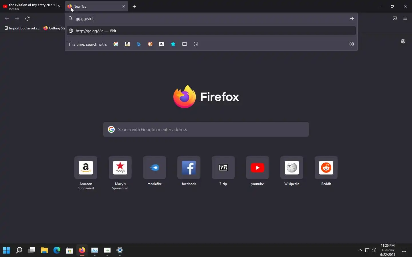Open volume control in system tray
The height and width of the screenshot is (257, 412).
click(x=375, y=250)
